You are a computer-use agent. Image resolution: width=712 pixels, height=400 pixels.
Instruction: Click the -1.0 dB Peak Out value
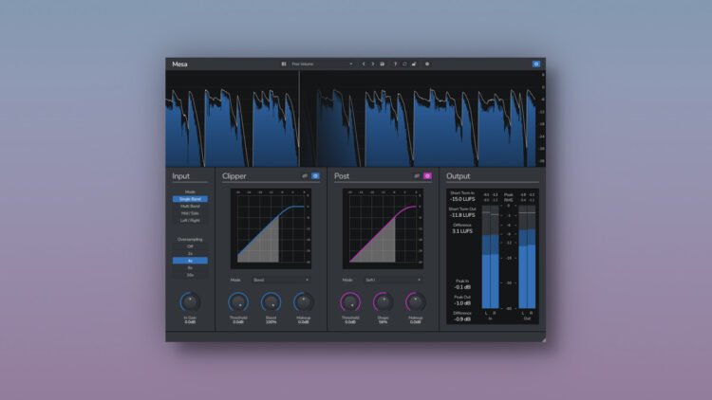pos(462,303)
